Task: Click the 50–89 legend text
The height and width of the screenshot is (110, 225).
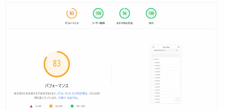Action: [59, 106]
